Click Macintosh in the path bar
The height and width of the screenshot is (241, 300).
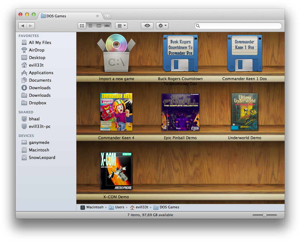pyautogui.click(x=92, y=207)
